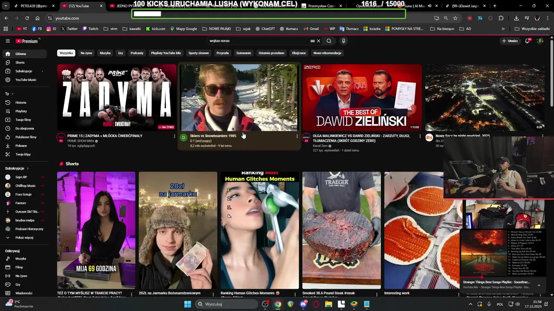Open the Kanał Zero channel link
554x311 pixels.
321,146
